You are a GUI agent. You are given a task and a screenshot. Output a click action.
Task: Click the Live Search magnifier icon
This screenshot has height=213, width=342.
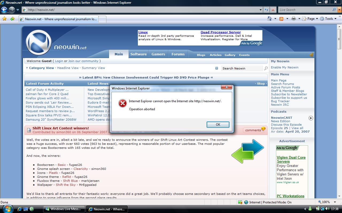point(334,10)
